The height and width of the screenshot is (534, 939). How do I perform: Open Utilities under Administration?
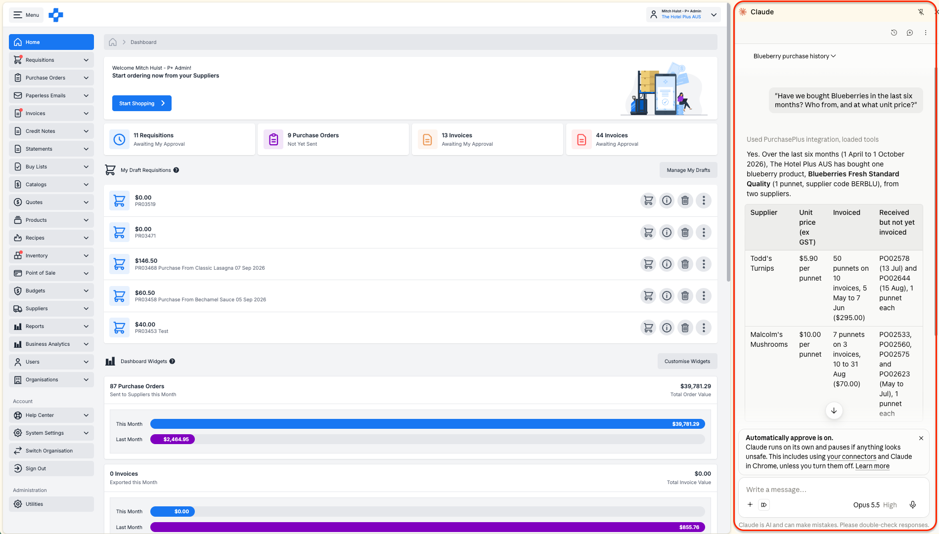(x=51, y=504)
